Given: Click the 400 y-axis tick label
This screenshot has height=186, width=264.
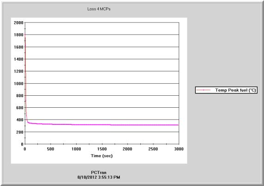Looking at the screenshot, I should [x=20, y=120].
